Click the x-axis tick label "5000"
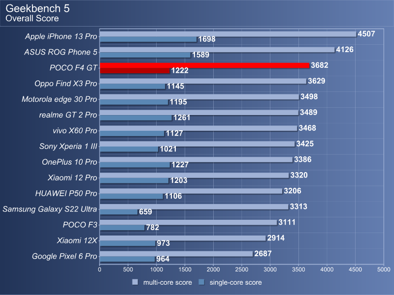Image resolution: width=394 pixels, height=295 pixels. point(384,269)
